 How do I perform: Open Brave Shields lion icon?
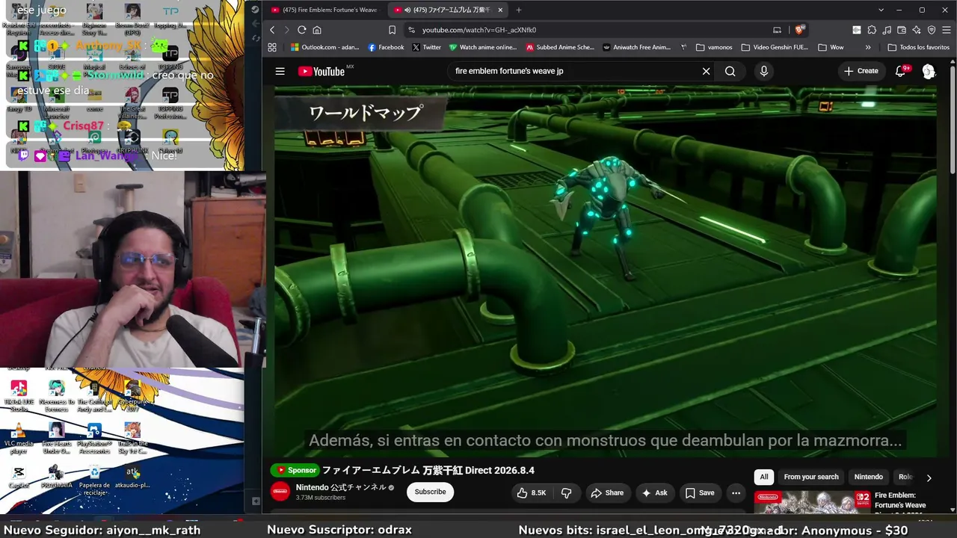[798, 30]
